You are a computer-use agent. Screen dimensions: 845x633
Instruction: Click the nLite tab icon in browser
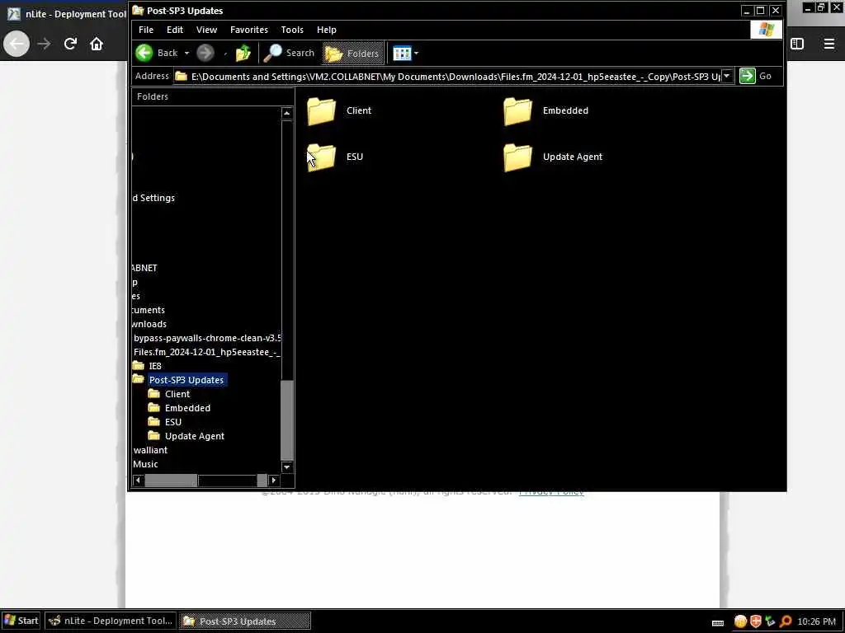click(14, 14)
